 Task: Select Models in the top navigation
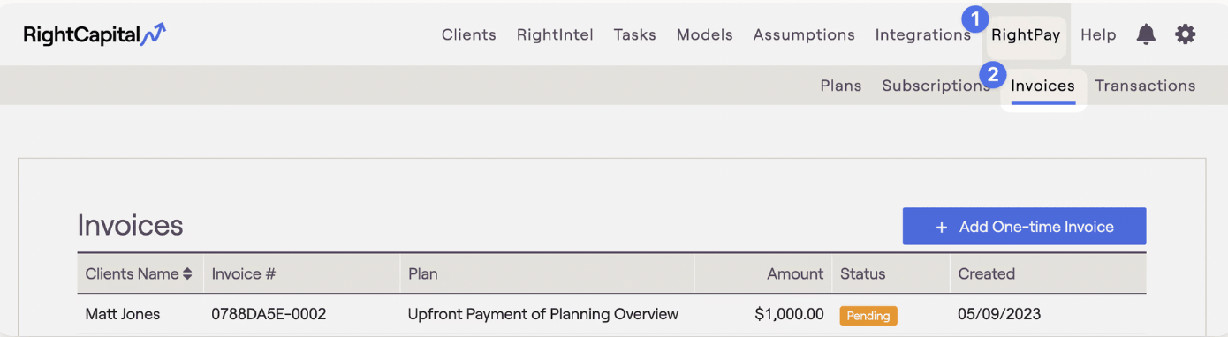click(705, 35)
